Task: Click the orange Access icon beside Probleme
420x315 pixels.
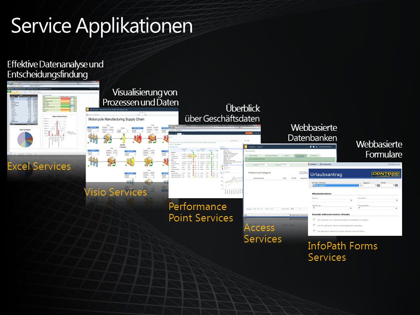Action: 245,147
